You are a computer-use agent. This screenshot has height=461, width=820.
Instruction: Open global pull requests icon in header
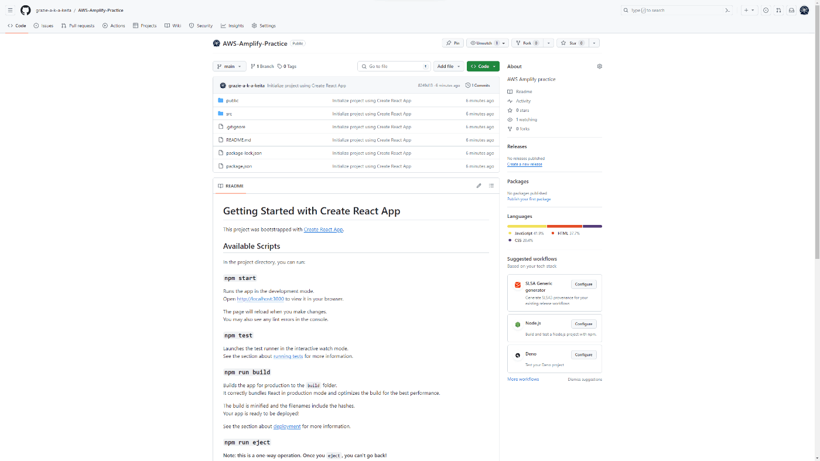(x=778, y=10)
